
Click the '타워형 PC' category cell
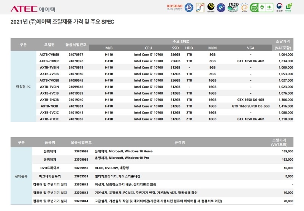tap(23, 87)
